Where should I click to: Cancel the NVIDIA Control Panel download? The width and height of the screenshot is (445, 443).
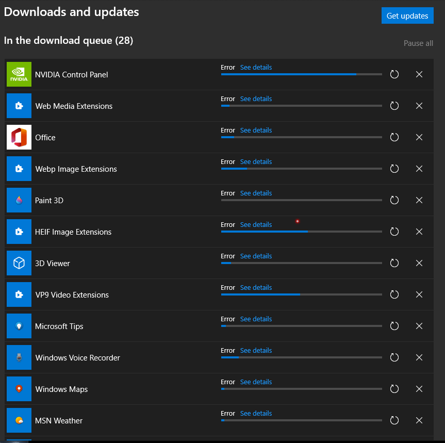419,74
